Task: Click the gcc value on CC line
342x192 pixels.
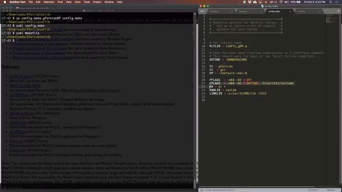Action: [x=223, y=70]
